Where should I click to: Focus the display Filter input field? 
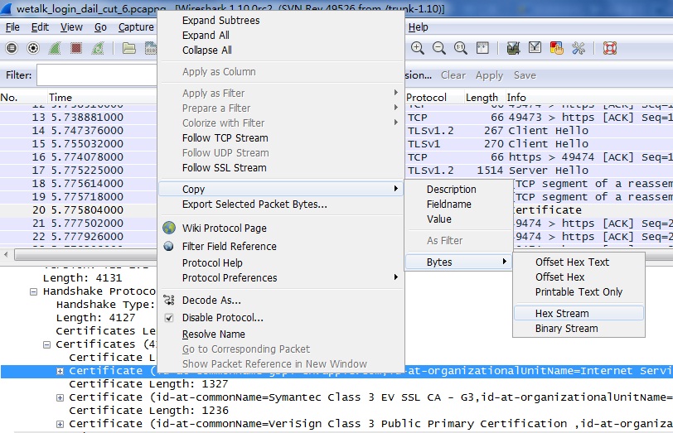(97, 75)
